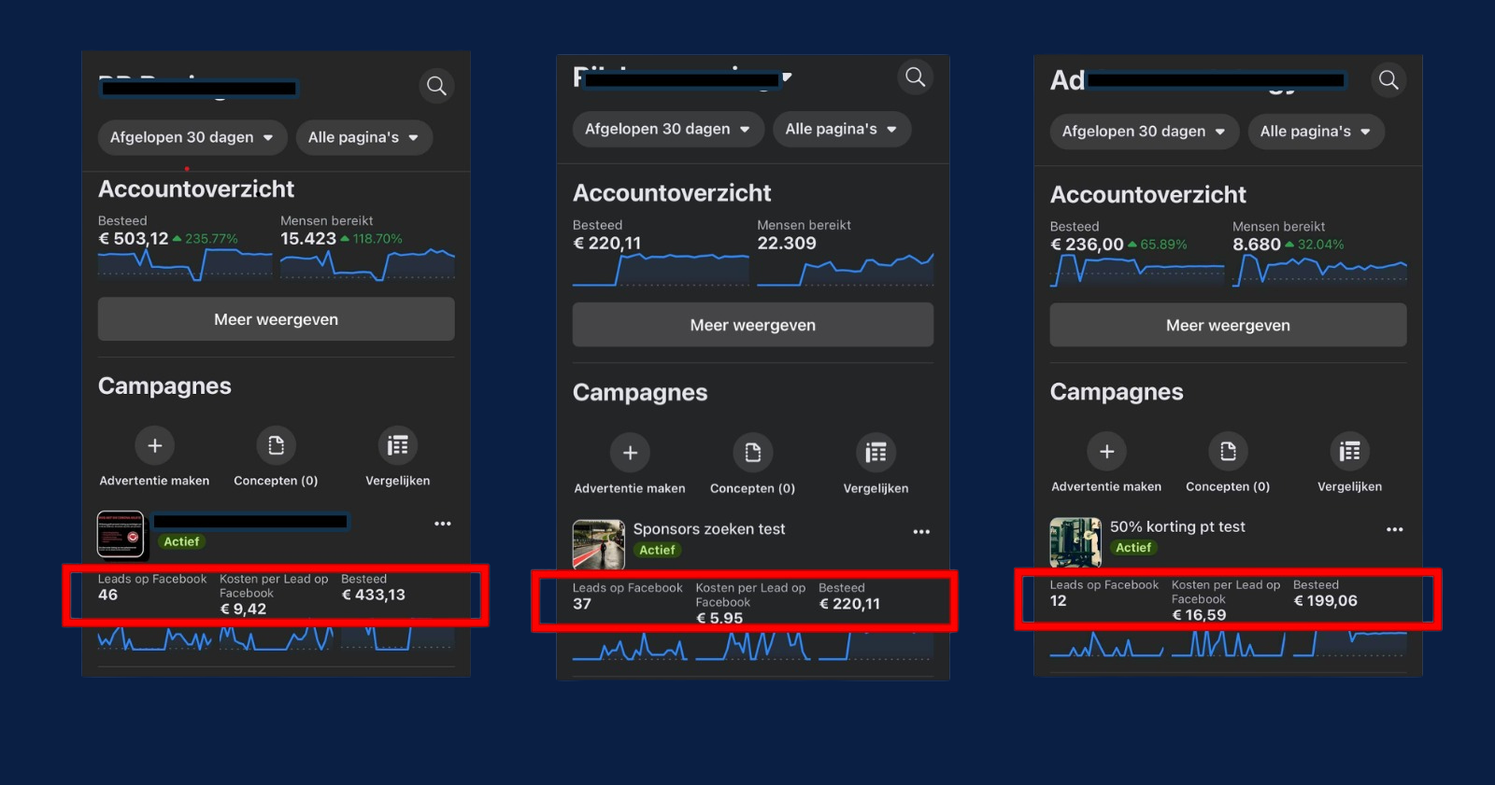Open search in the left account panel
The height and width of the screenshot is (785, 1495).
(x=436, y=86)
